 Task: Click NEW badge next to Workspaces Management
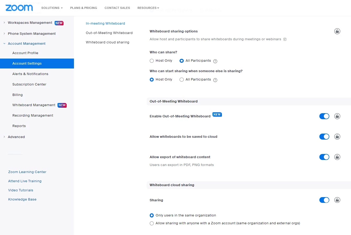pyautogui.click(x=59, y=23)
